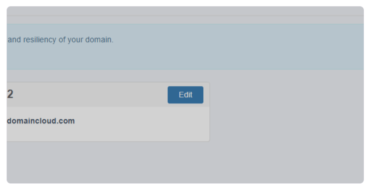377x189 pixels.
Task: Click the word 'your' in the banner text
Action: [76, 40]
